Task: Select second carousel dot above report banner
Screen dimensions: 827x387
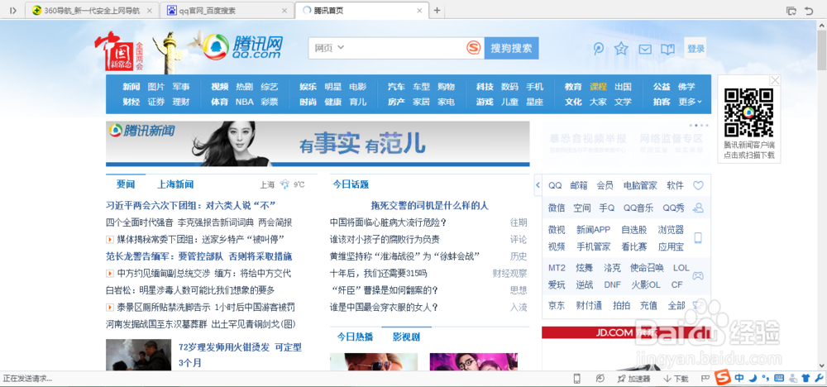Action: click(696, 126)
